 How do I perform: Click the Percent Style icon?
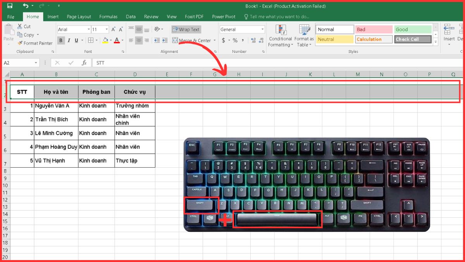(x=235, y=40)
